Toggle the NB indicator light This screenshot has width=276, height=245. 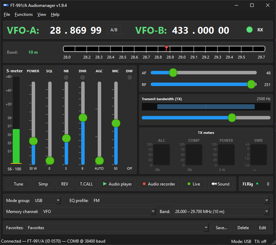coord(66,77)
